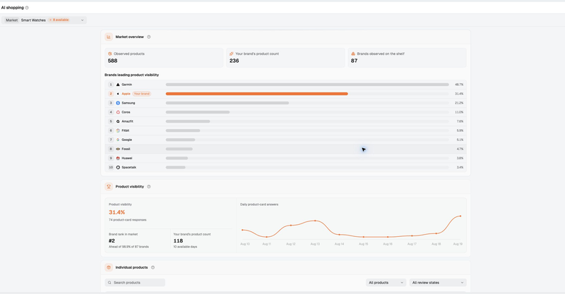Image resolution: width=565 pixels, height=294 pixels.
Task: Click the Google brand logo
Action: [x=118, y=140]
